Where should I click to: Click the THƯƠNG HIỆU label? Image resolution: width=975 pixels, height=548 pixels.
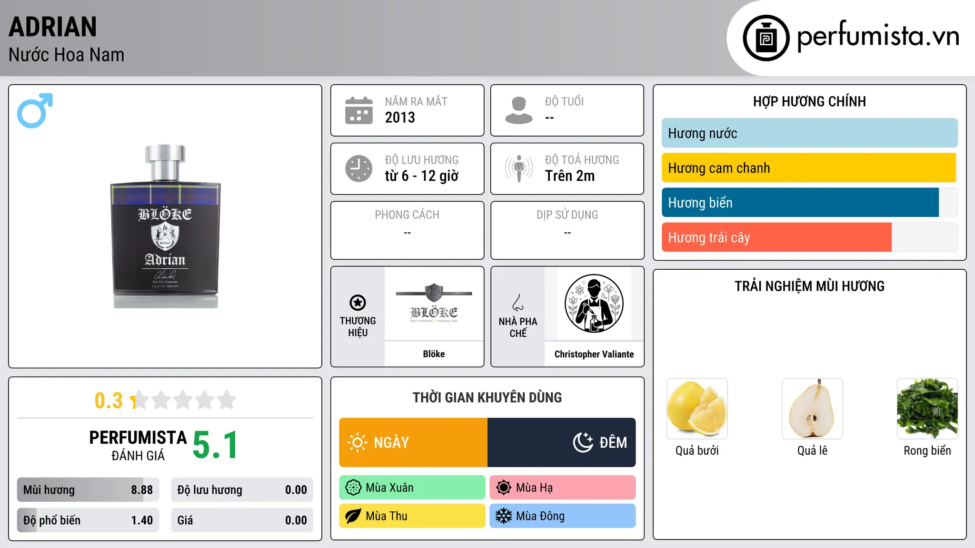coord(358,327)
